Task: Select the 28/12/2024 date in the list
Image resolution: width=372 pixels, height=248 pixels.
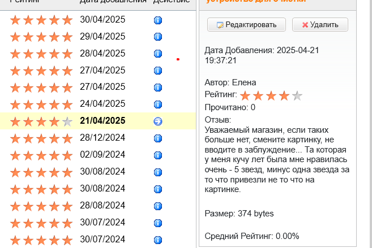Action: (x=102, y=138)
